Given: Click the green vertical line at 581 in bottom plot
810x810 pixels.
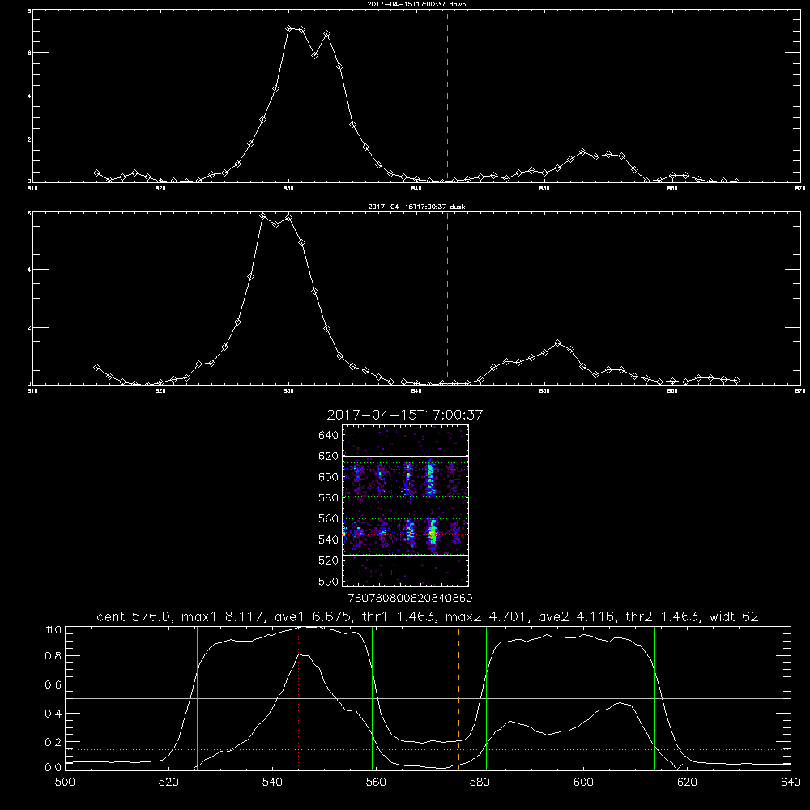Looking at the screenshot, I should tap(486, 698).
